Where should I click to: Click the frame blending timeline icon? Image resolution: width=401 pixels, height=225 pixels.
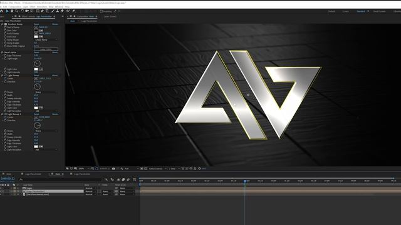pos(123,179)
